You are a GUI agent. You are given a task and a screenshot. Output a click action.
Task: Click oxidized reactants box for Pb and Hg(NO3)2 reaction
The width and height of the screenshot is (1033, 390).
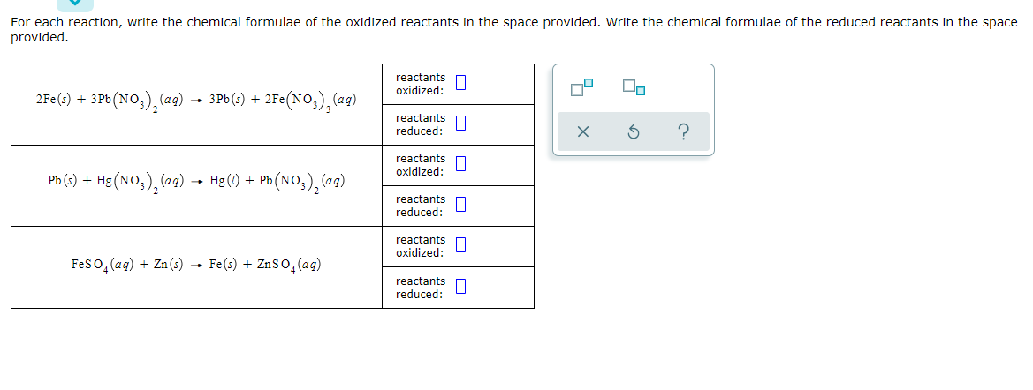point(461,164)
